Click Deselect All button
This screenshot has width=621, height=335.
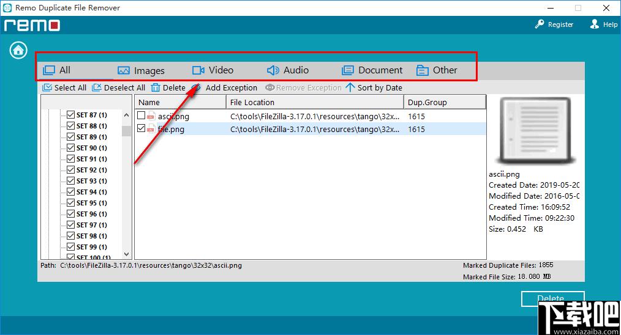pyautogui.click(x=118, y=87)
